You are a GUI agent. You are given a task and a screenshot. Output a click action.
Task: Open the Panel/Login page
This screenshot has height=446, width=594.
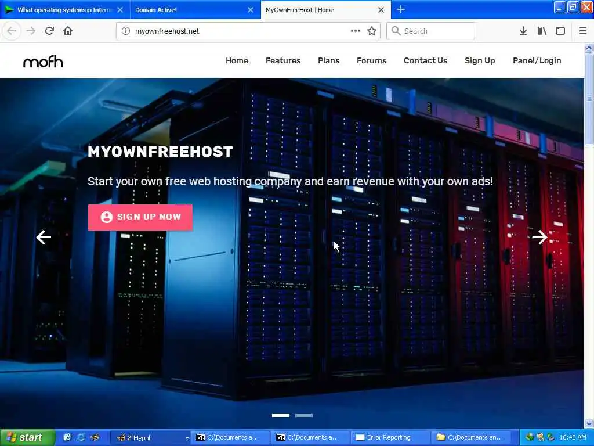pyautogui.click(x=537, y=60)
